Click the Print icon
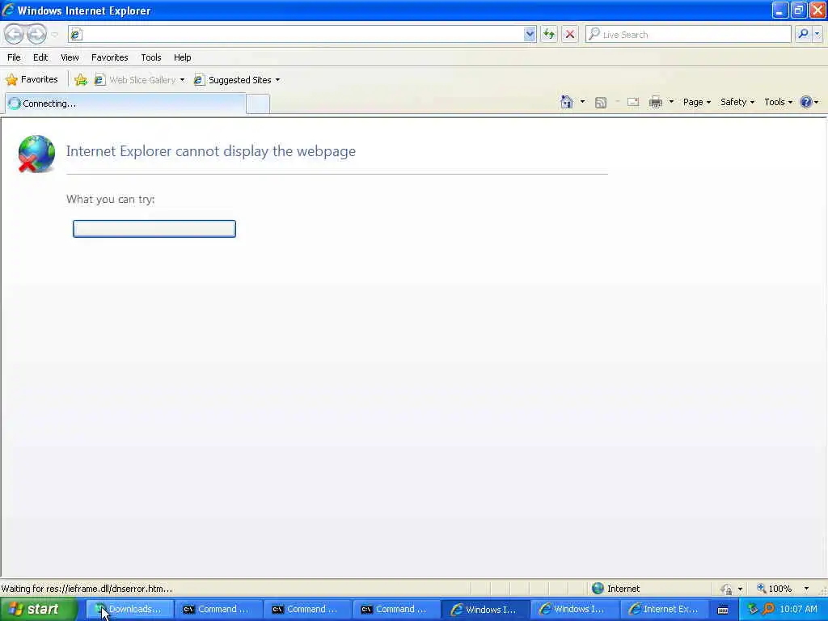 coord(656,103)
